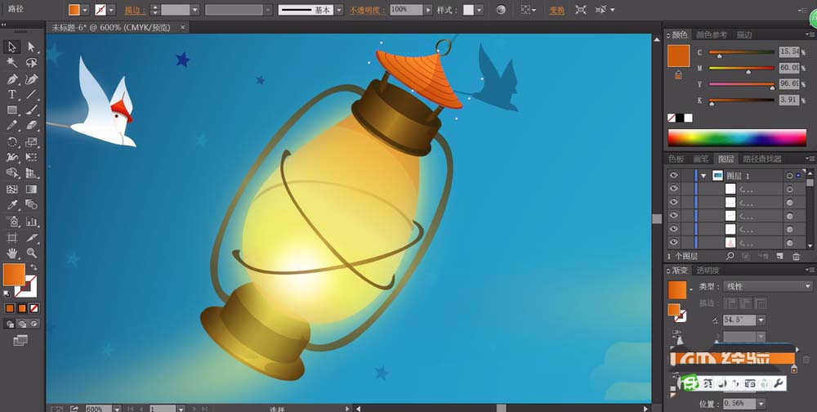This screenshot has height=412, width=817.
Task: Select the Magic Wand tool
Action: click(x=12, y=63)
